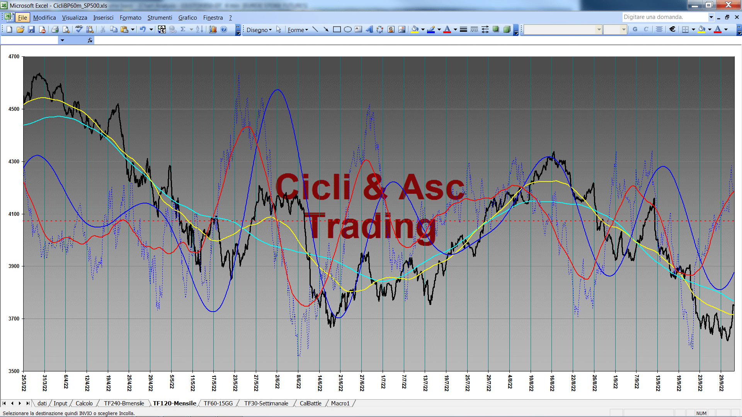
Task: Jump to the last sheet tab arrow
Action: 27,403
